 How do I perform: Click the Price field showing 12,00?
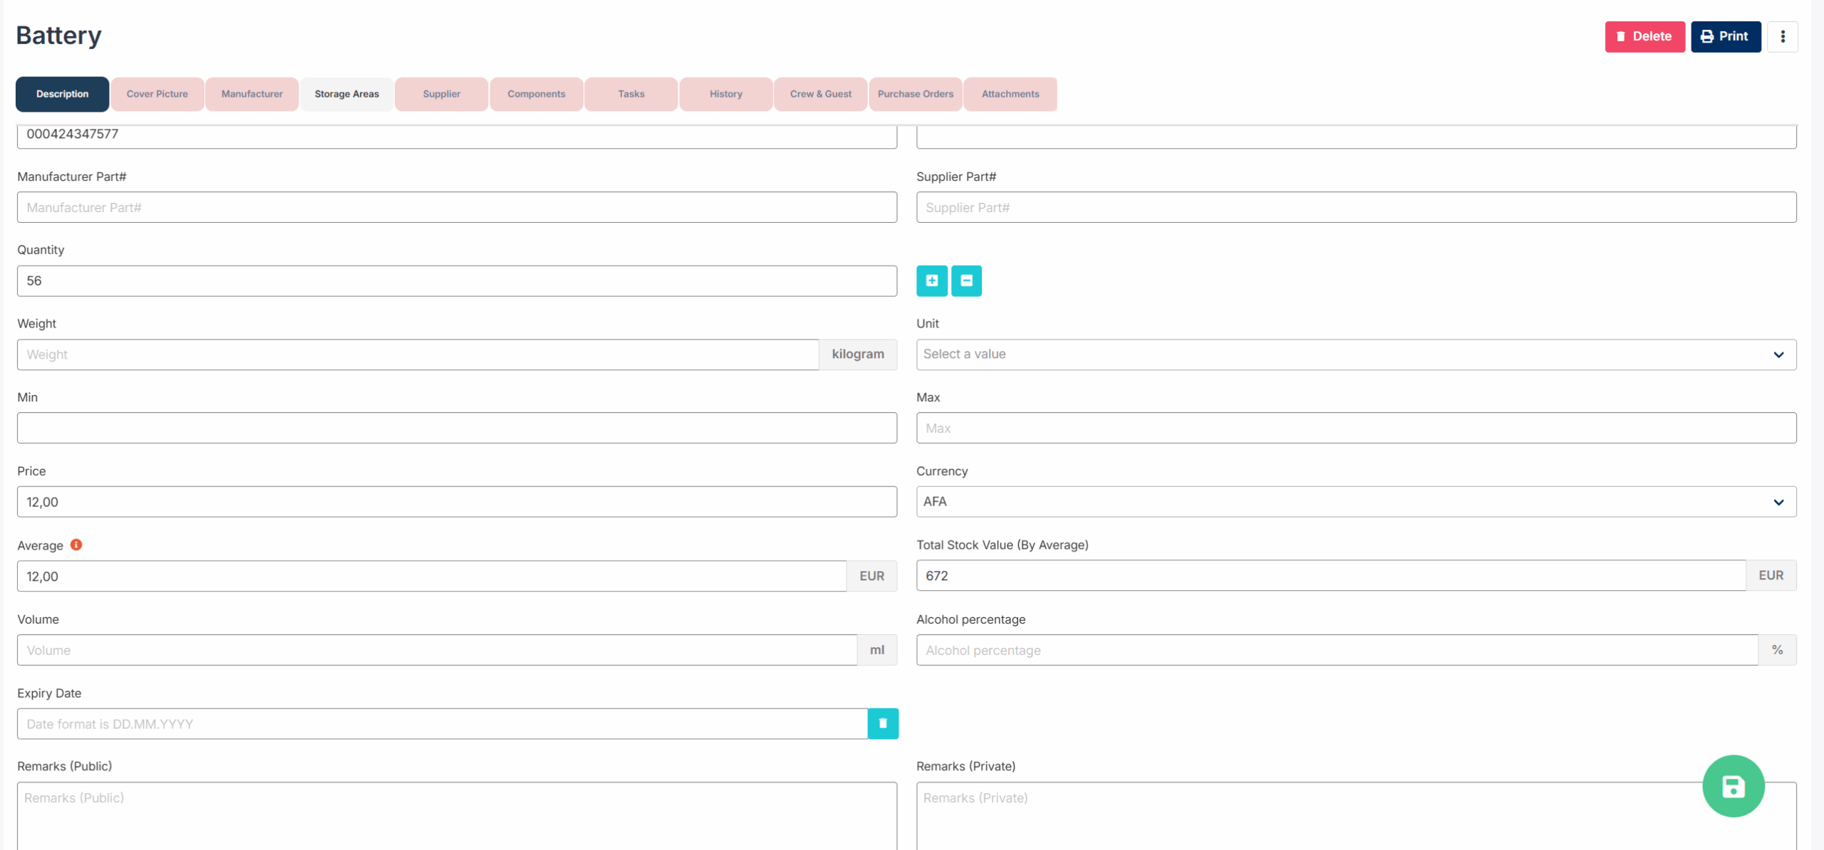point(457,502)
